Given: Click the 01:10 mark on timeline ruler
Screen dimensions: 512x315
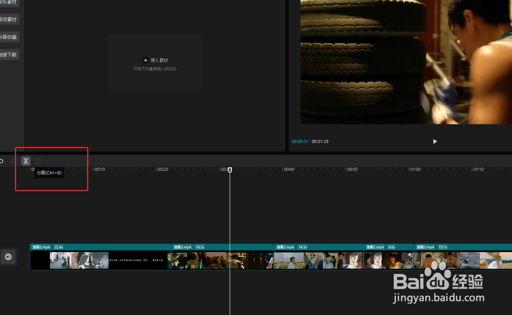Looking at the screenshot, I should [x=479, y=169].
